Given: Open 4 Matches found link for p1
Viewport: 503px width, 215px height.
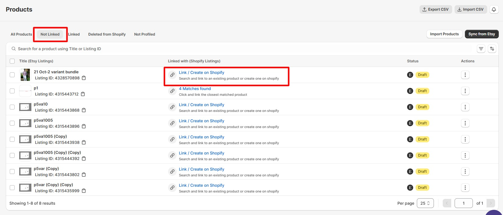Looking at the screenshot, I should click(x=195, y=89).
